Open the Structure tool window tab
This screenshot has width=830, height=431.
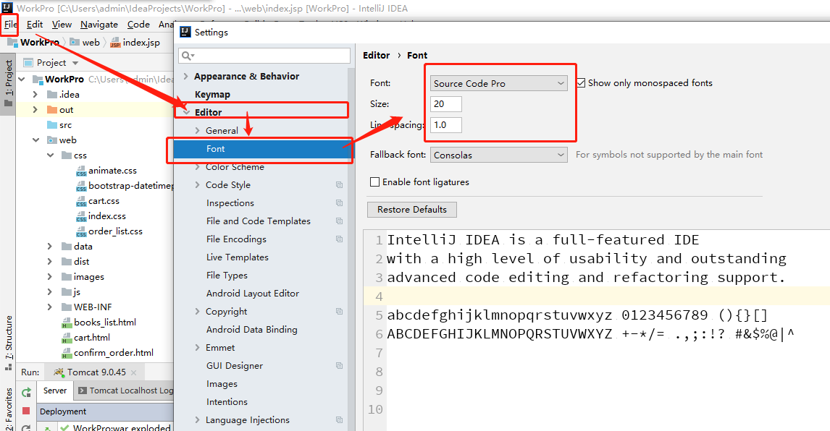tap(9, 343)
